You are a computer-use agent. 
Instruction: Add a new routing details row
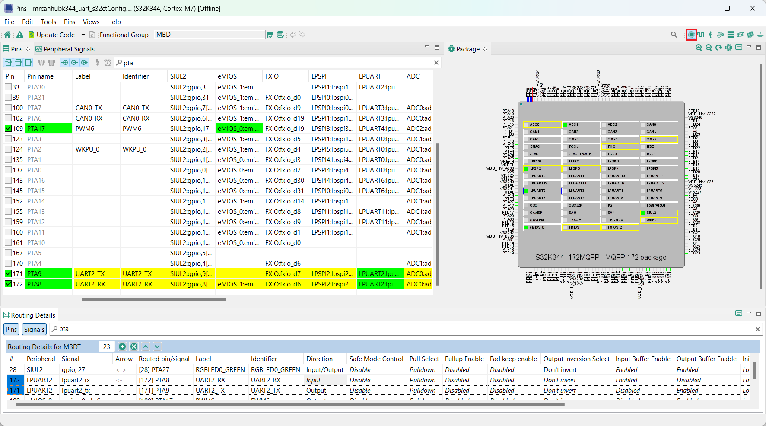coord(122,347)
